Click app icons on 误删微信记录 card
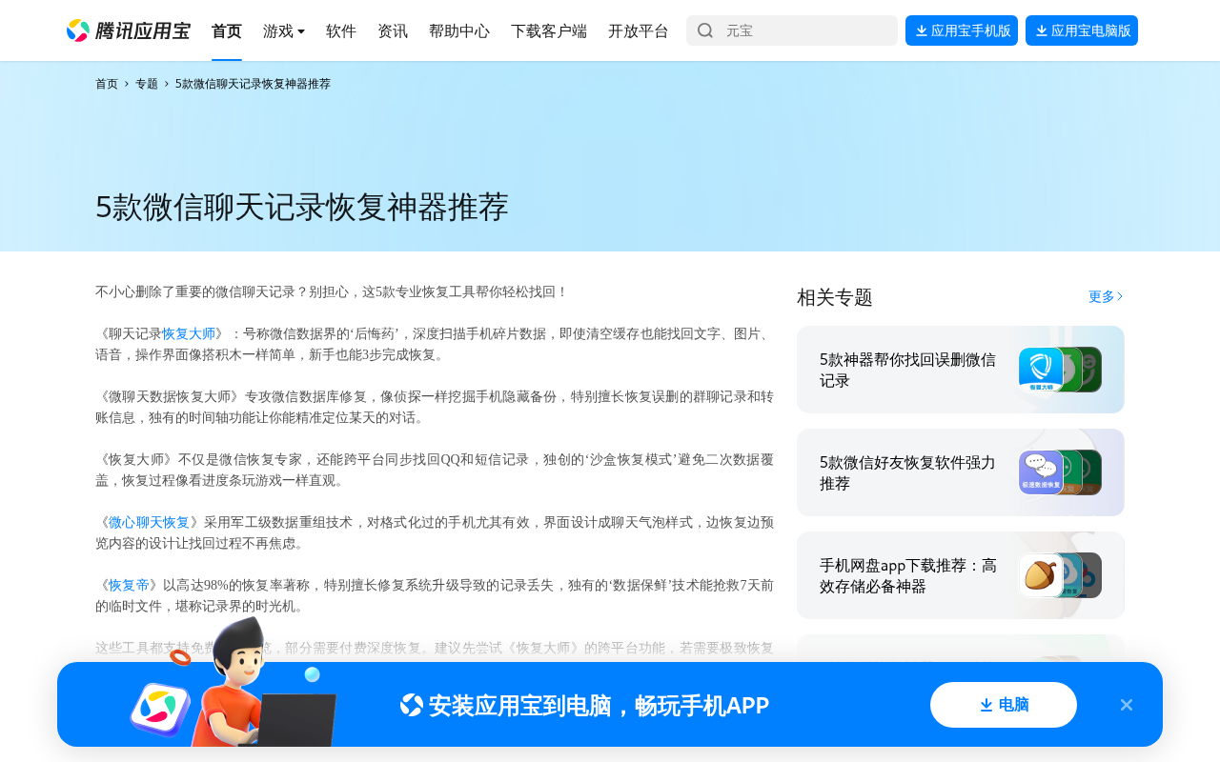The width and height of the screenshot is (1220, 762). click(1060, 370)
